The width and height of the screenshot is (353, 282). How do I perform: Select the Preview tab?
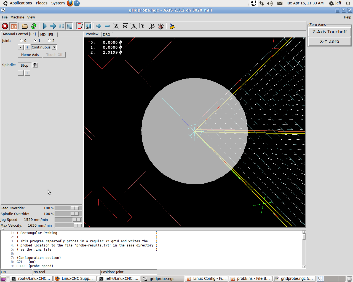coord(92,34)
